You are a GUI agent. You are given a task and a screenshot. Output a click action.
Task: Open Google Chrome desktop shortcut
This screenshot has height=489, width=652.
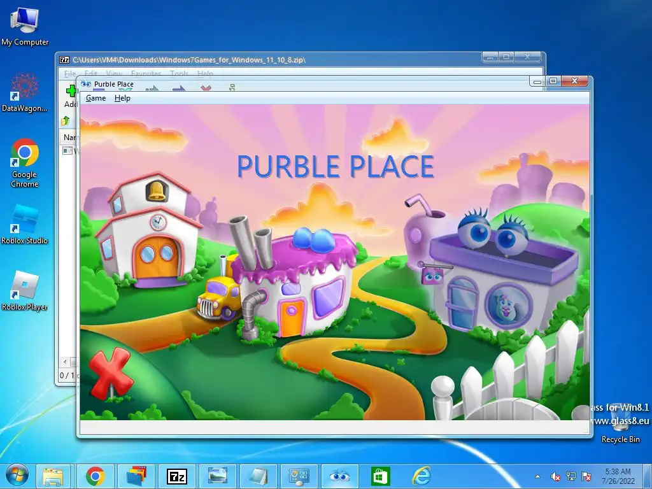(x=25, y=163)
